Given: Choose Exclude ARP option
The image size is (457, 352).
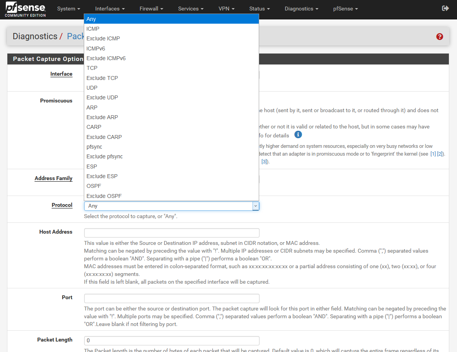Looking at the screenshot, I should (x=171, y=117).
